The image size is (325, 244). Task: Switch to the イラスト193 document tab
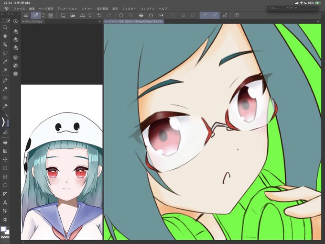134,22
